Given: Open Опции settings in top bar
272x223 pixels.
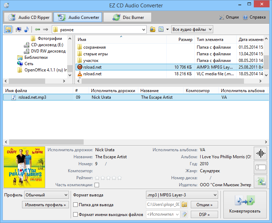Looking at the screenshot, I should click(x=229, y=17).
